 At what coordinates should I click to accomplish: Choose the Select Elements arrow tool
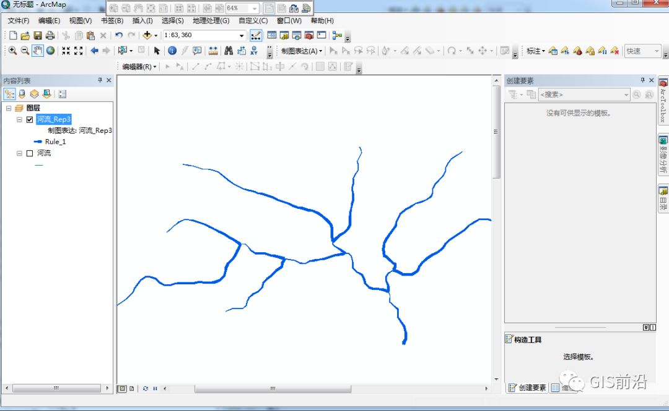point(157,51)
